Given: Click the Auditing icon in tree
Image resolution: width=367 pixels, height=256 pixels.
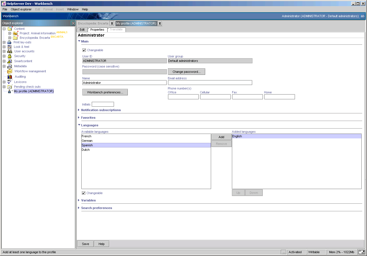Looking at the screenshot, I should tap(10, 77).
